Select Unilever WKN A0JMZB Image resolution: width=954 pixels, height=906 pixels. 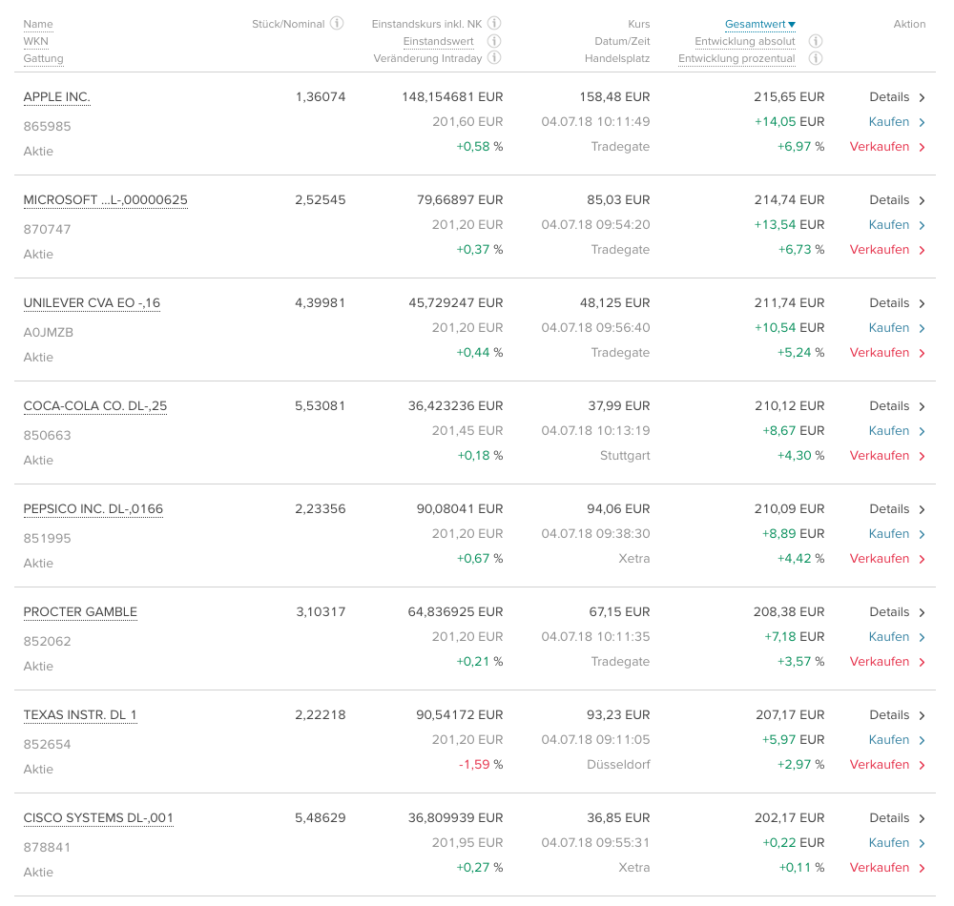pos(49,333)
